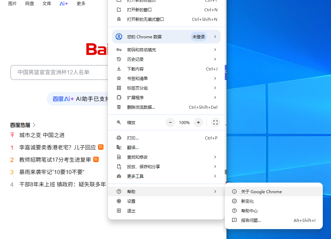Open hot search 城市之变 中国之进
This screenshot has height=239, width=331.
click(42, 135)
